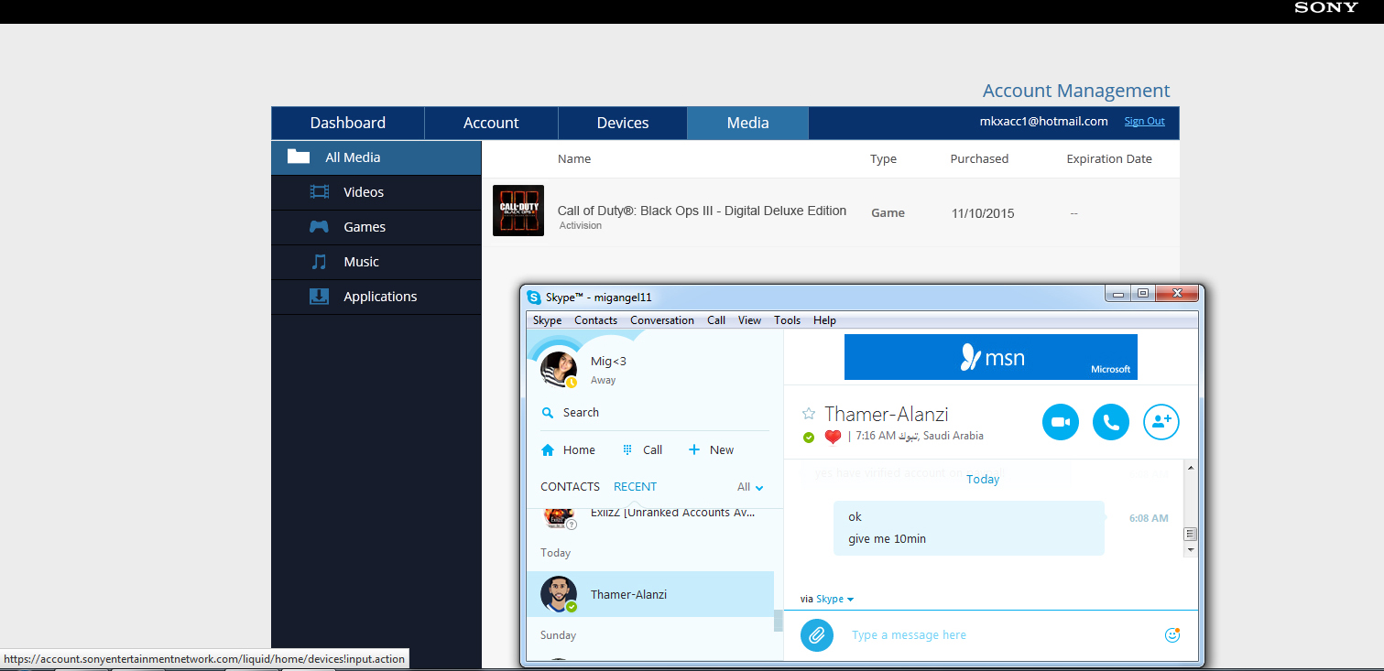Click the paperclip attach file button
Image resolution: width=1384 pixels, height=671 pixels.
pos(817,634)
